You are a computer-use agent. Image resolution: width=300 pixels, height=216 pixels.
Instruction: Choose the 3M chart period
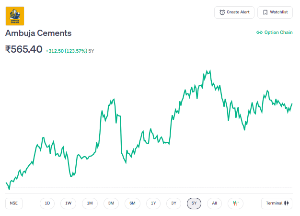coord(111,203)
